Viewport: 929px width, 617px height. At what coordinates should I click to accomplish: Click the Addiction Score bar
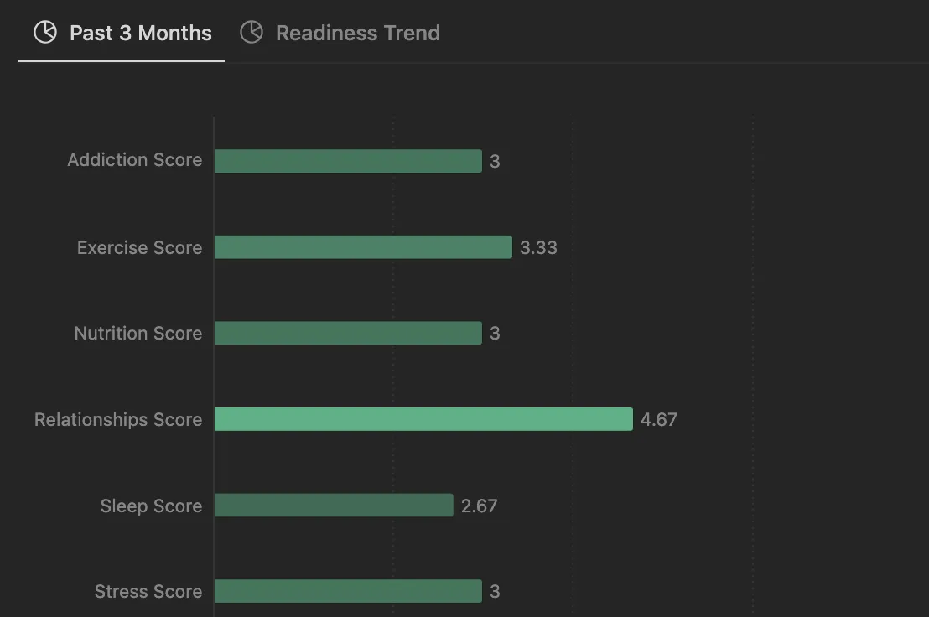pos(348,161)
